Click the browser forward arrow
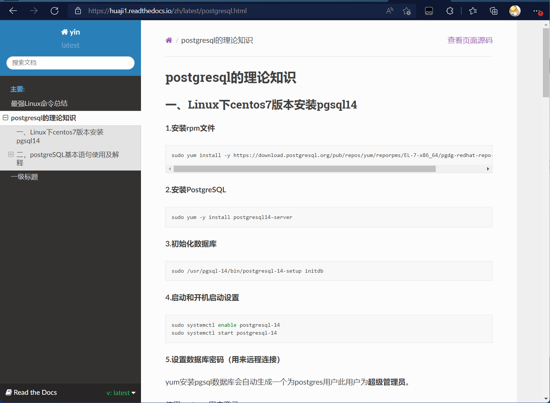This screenshot has height=403, width=550. (x=34, y=11)
